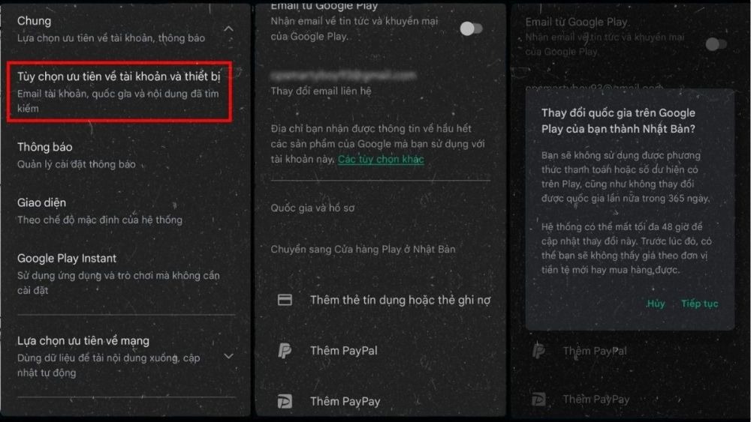751x422 pixels.
Task: Click the credit card icon in middle panel
Action: 285,300
